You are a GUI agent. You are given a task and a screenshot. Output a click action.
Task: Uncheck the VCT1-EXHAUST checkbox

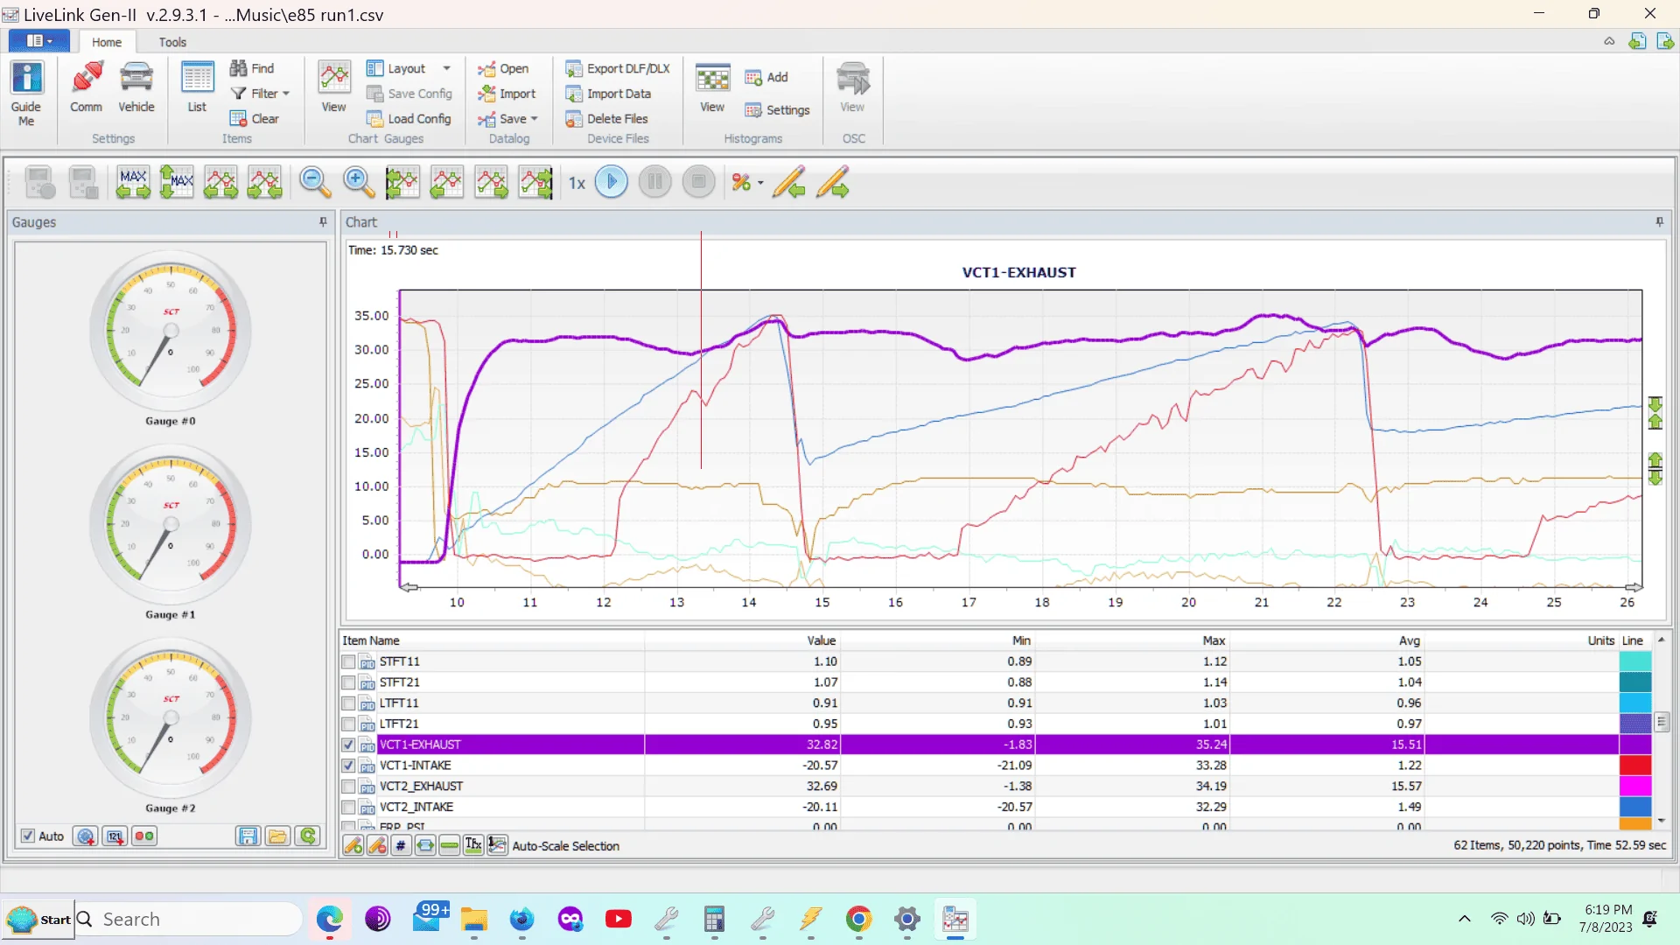click(349, 745)
